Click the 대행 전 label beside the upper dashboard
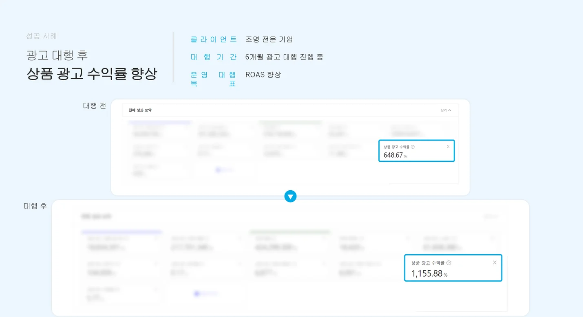Screen dimensions: 583x317 click(95, 106)
